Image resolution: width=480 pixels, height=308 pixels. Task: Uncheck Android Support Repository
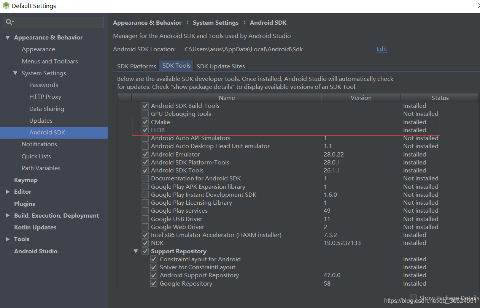pos(154,275)
